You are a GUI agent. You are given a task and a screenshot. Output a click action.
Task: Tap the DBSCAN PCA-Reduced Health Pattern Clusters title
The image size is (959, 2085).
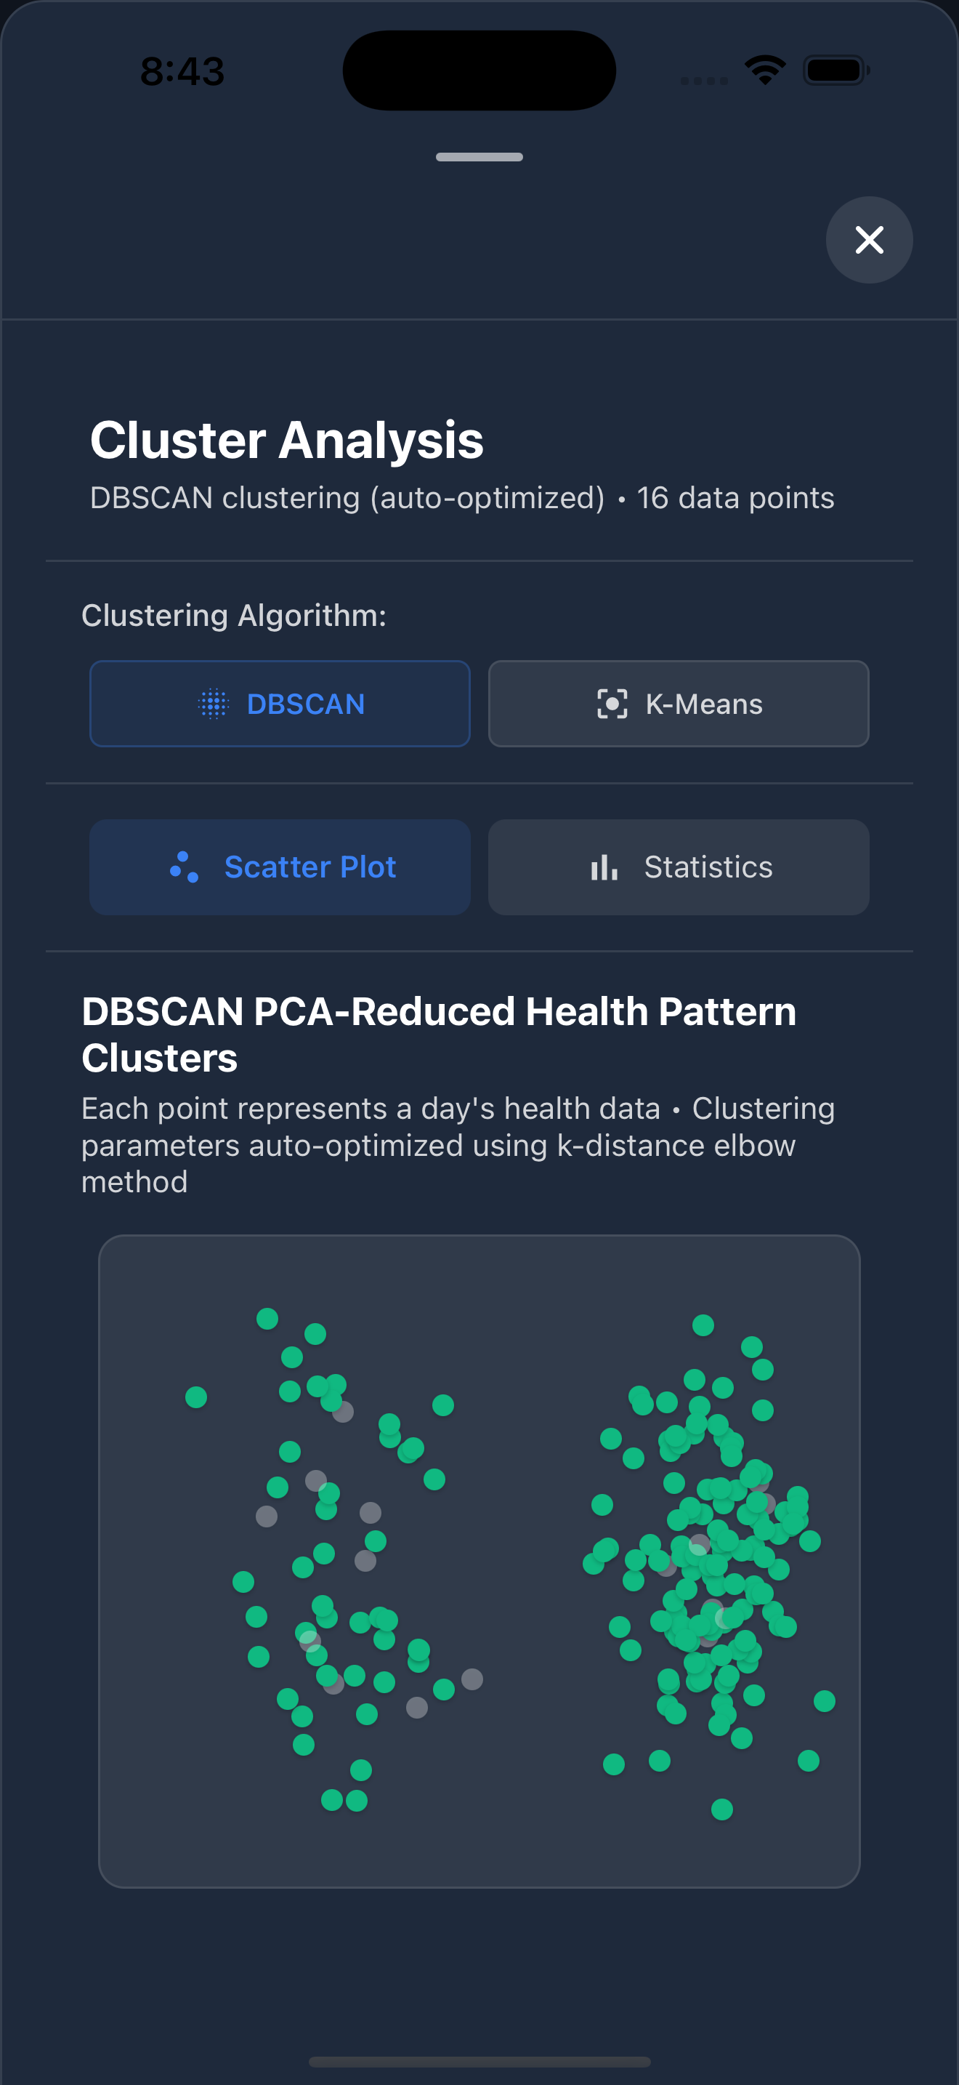[439, 1035]
